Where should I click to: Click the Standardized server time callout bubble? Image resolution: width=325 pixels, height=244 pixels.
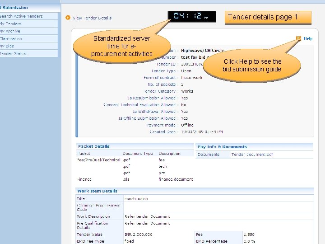[122, 46]
